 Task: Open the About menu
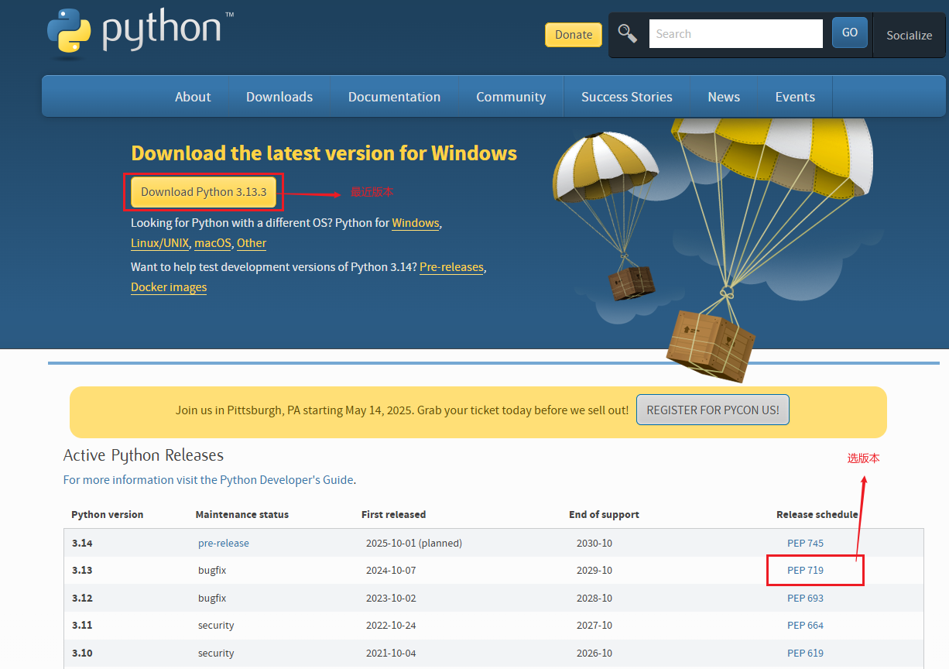click(192, 96)
